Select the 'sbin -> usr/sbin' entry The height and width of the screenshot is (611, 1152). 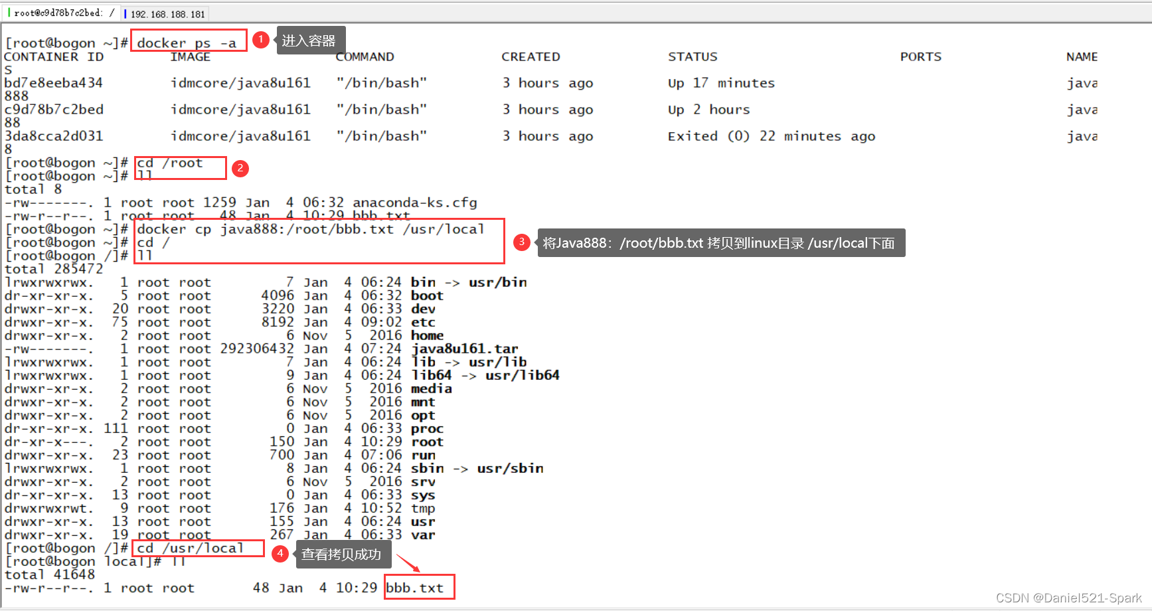pos(477,468)
